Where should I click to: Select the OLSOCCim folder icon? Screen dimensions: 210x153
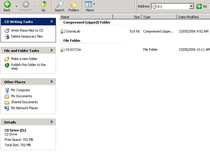[x=63, y=50]
